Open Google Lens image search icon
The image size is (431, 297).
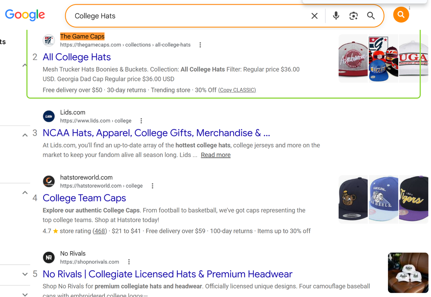(x=353, y=16)
